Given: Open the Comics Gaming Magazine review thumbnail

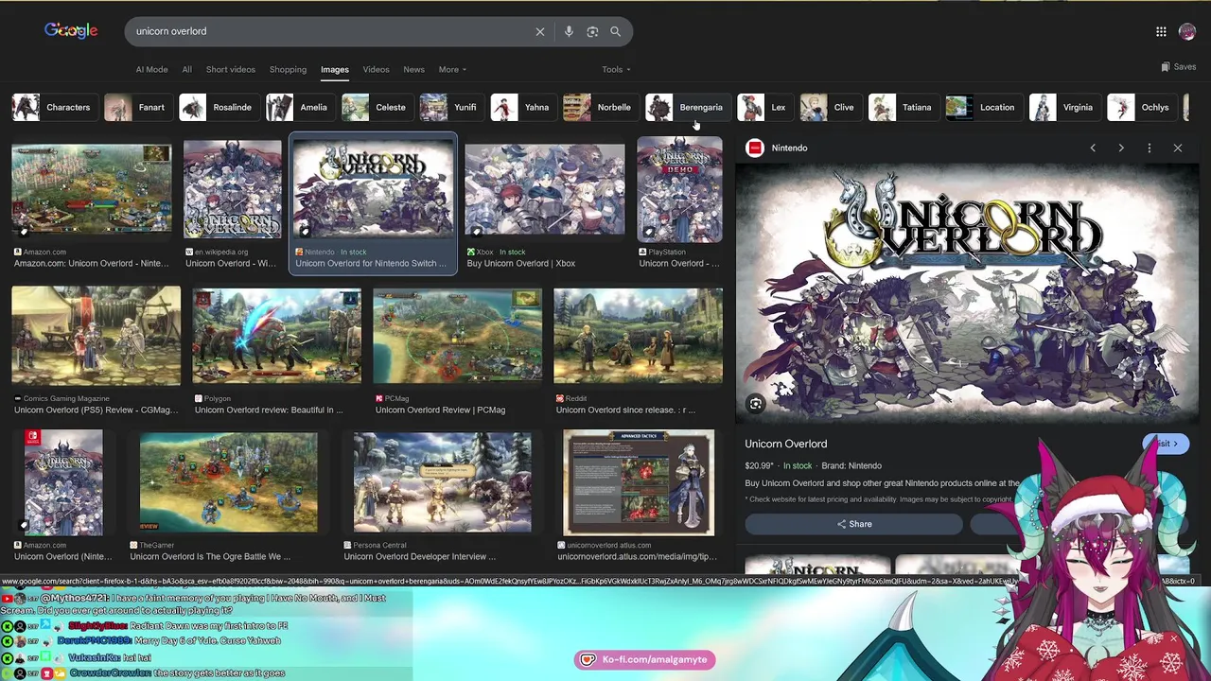Looking at the screenshot, I should coord(96,337).
